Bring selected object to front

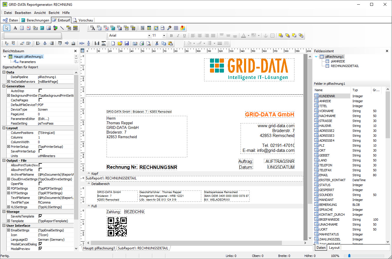tap(281, 35)
